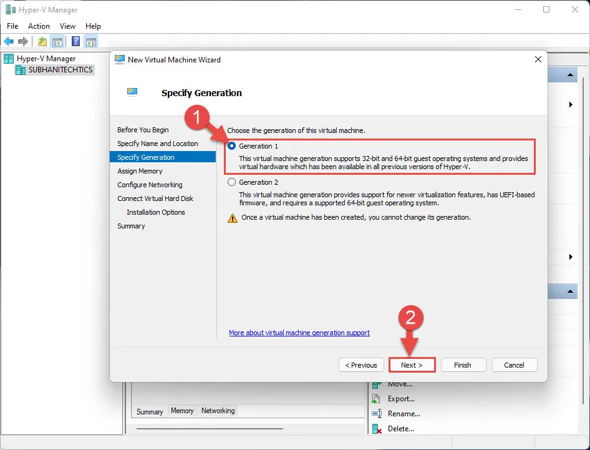Click the Hyper-V Manager tree root icon

tap(9, 59)
